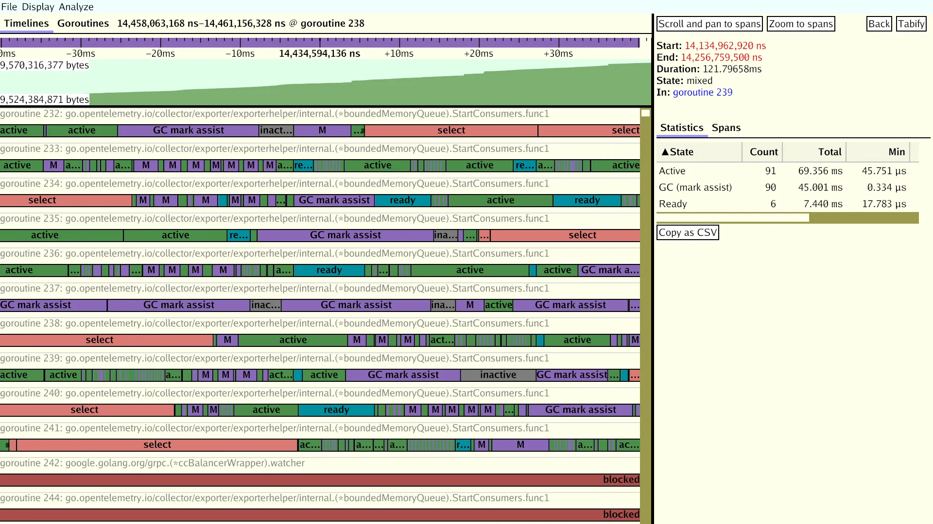Switch to the Goroutines tab
The image size is (933, 524).
point(83,23)
